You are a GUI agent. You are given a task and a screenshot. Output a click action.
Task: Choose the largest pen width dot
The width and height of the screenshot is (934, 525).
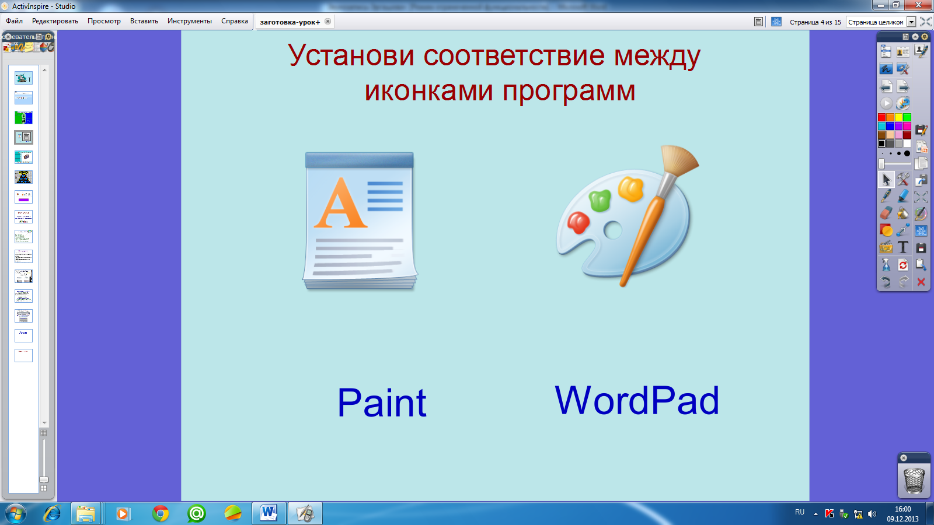click(907, 153)
